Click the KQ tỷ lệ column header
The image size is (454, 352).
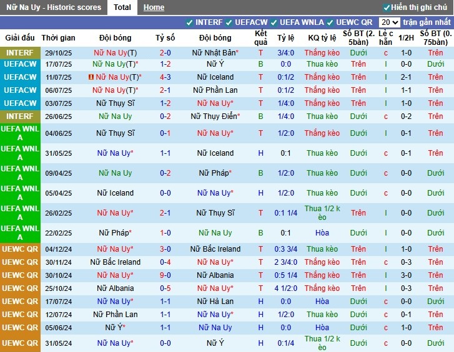(322, 38)
